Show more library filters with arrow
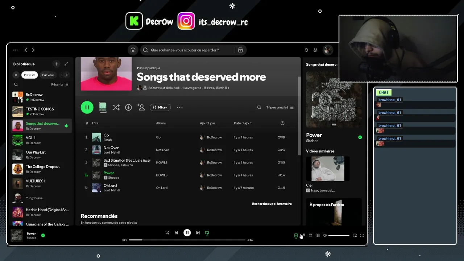 pos(66,75)
